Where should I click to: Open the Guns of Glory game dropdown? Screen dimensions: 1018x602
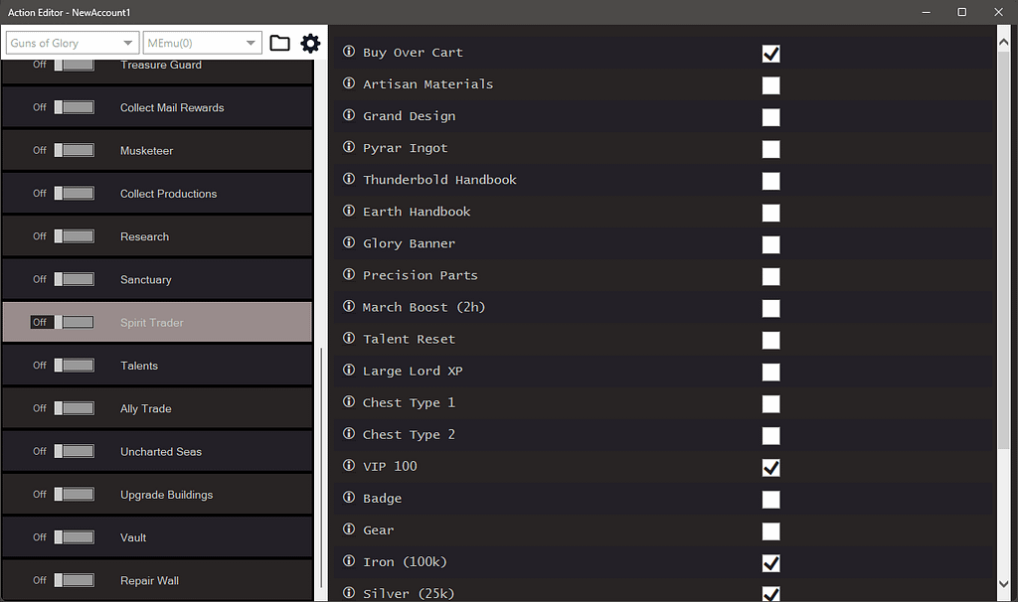point(71,43)
